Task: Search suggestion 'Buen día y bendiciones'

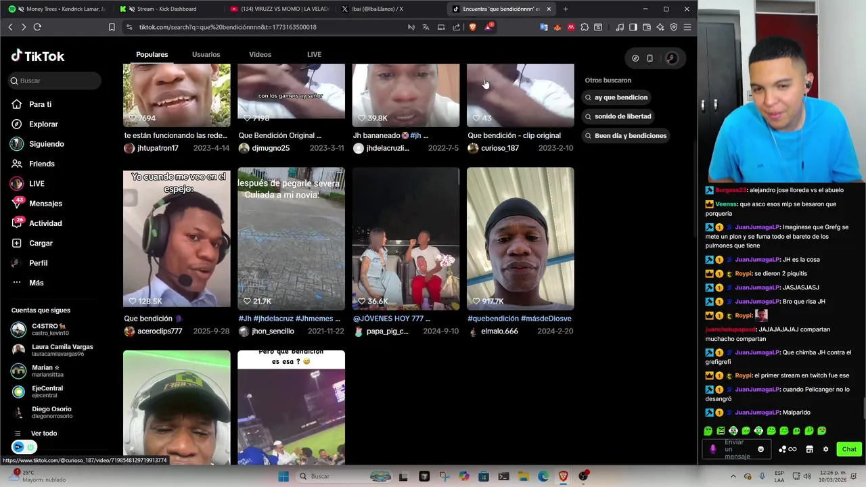Action: pyautogui.click(x=626, y=135)
